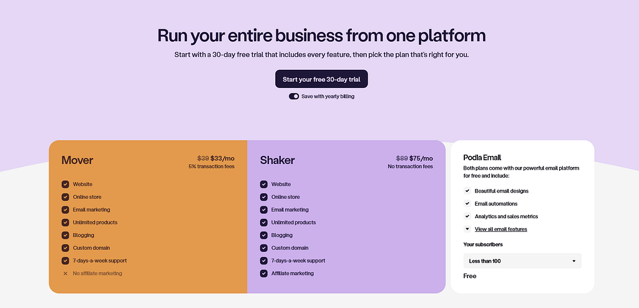639x308 pixels.
Task: Start your free 30-day trial
Action: [x=321, y=79]
